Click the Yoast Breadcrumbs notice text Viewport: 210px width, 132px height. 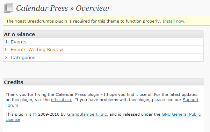pos(84,21)
